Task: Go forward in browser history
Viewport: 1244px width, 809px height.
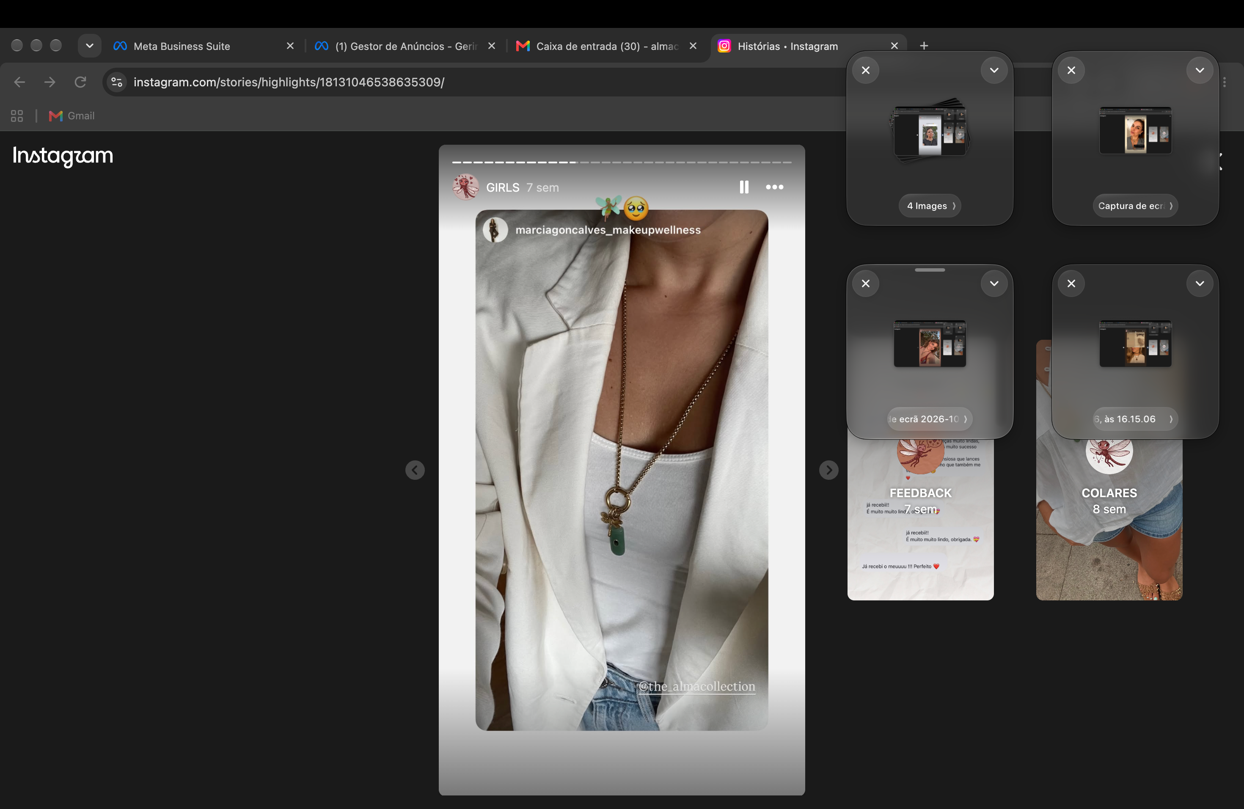Action: (50, 82)
